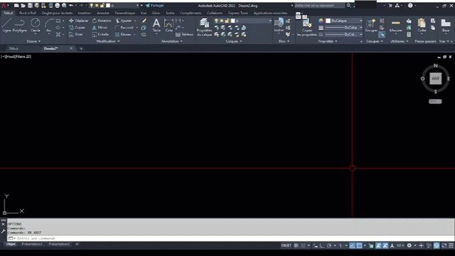This screenshot has width=455, height=256.
Task: Click the Déplacer tool
Action: pos(78,21)
